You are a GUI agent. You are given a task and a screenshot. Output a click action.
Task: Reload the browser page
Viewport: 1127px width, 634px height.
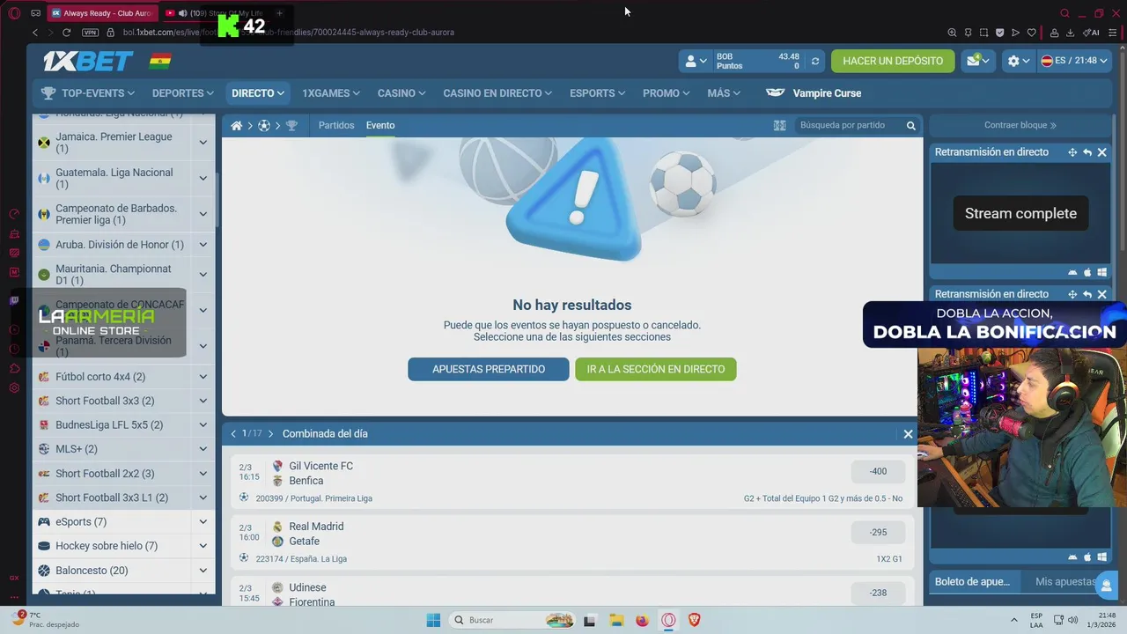tap(67, 33)
